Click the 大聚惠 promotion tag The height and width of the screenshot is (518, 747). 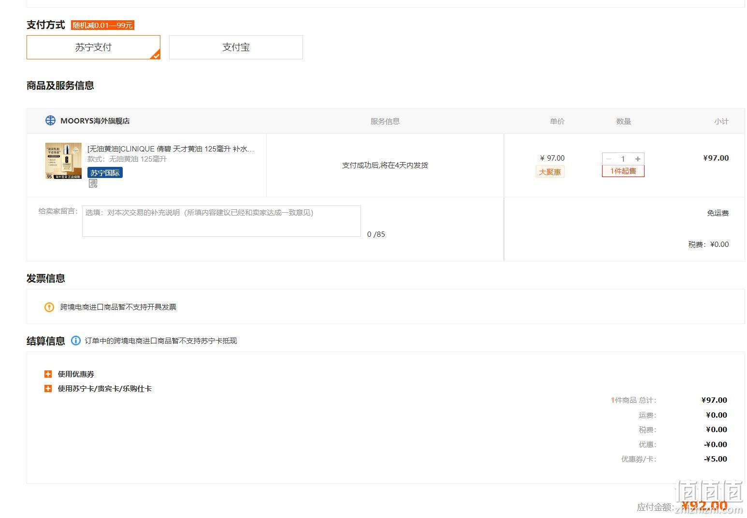click(x=550, y=172)
